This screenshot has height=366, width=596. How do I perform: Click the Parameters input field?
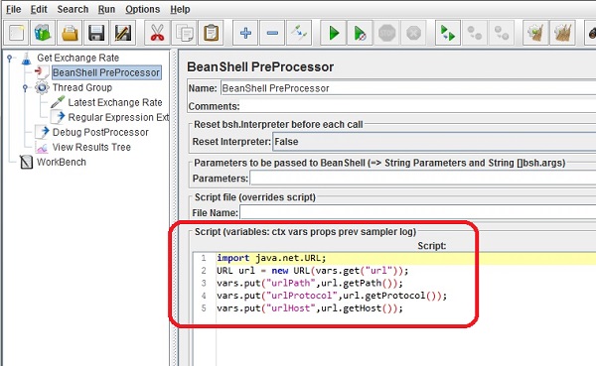423,179
